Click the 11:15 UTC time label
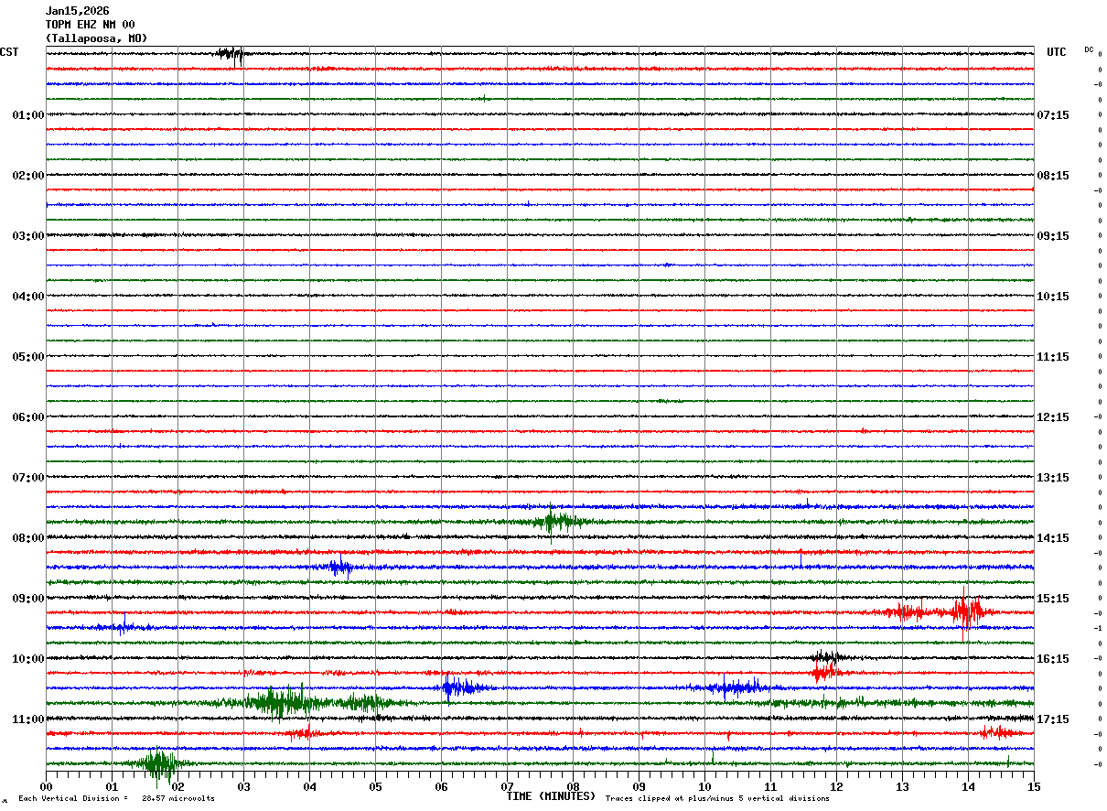Screen dimensions: 1107x811 [x=1054, y=357]
